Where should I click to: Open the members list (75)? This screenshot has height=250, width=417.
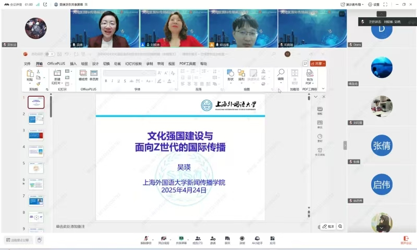(198, 239)
